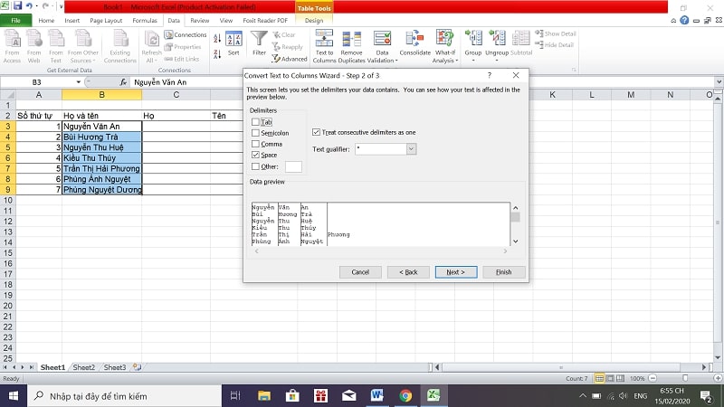Sort A to Z ascending
The image size is (724, 407).
[x=217, y=39]
